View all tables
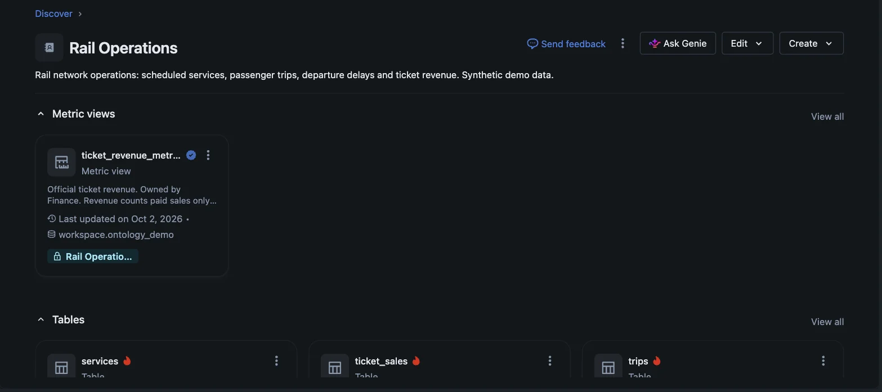 pos(827,322)
